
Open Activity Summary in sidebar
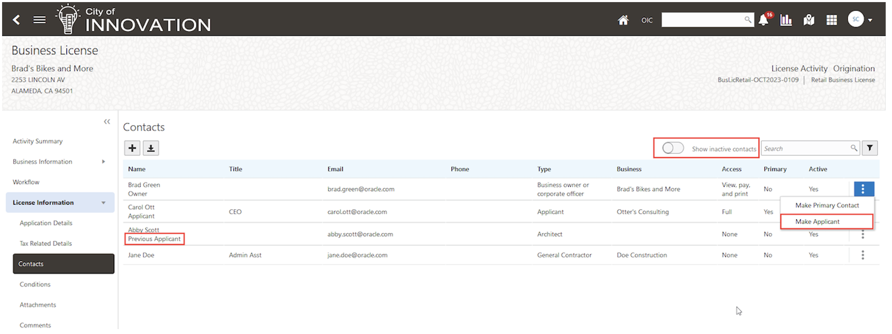pyautogui.click(x=37, y=141)
